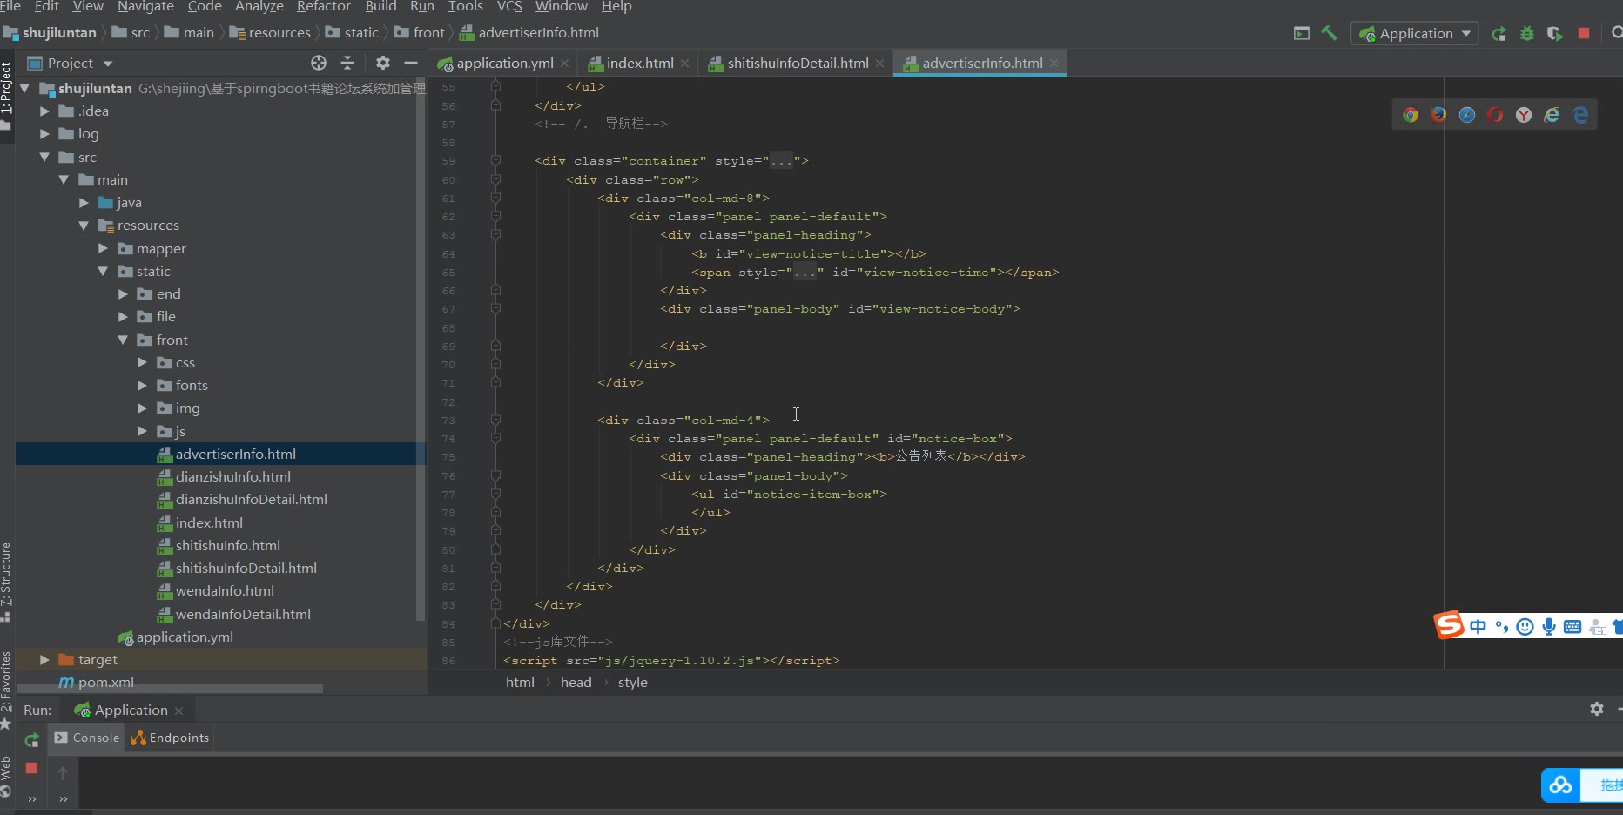Image resolution: width=1623 pixels, height=815 pixels.
Task: Collapse the front folder in project tree
Action: pos(123,340)
